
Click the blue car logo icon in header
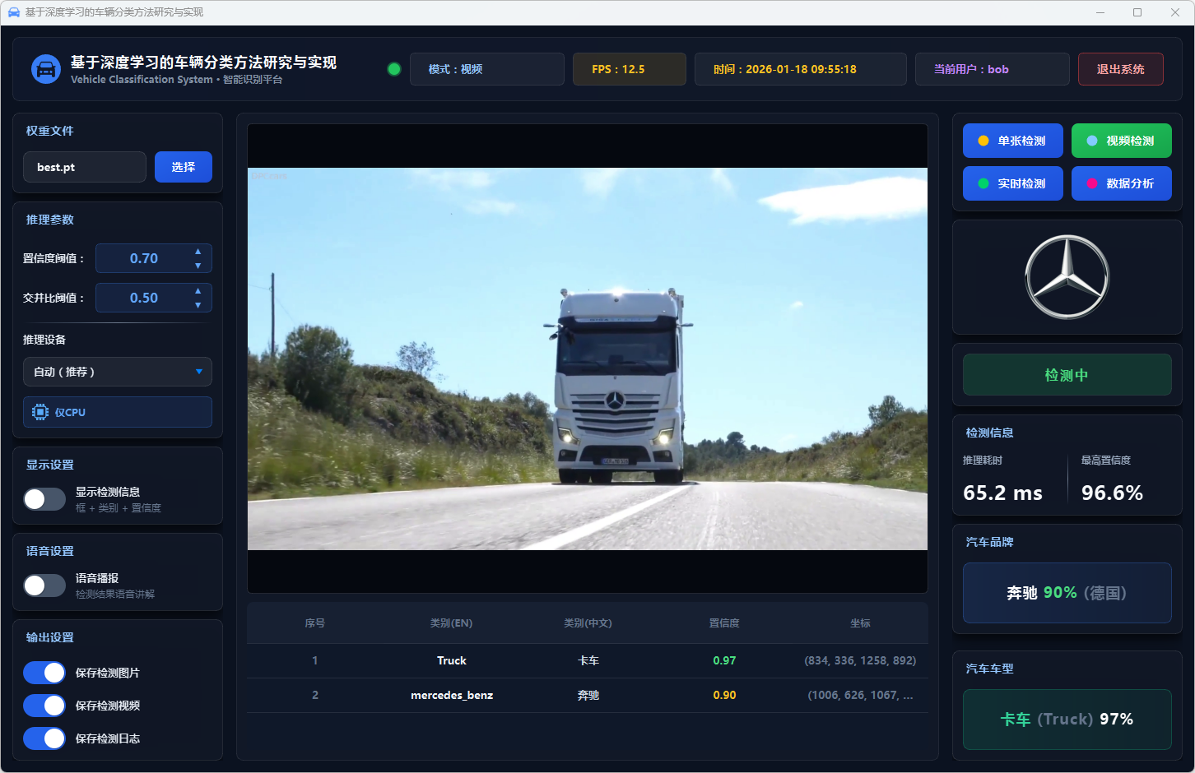coord(46,69)
